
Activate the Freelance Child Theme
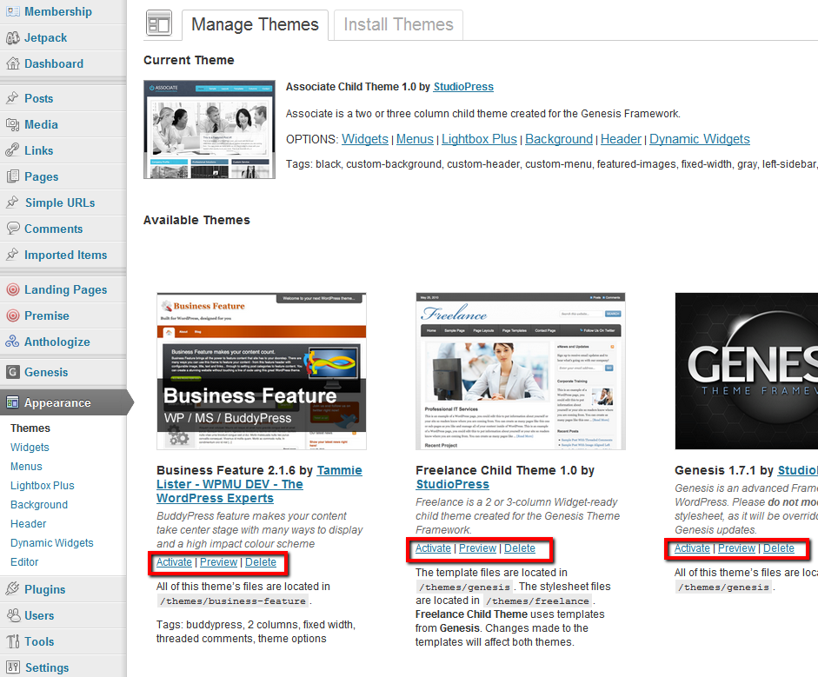point(433,548)
